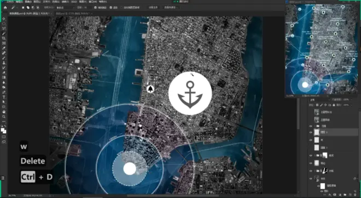Toggle visibility of the smart filters row
This screenshot has width=361, height=198.
click(319, 186)
